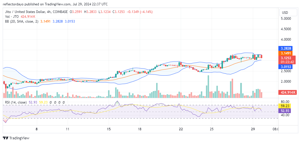The image size is (301, 143).
Task: Click the 01:22:42 countdown timer label
Action: coord(287,62)
